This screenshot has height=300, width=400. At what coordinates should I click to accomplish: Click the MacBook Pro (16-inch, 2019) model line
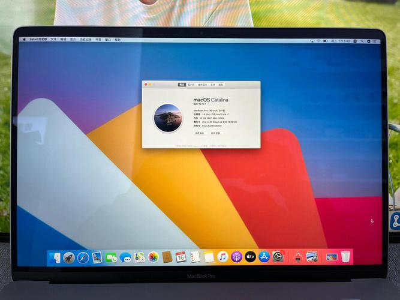[x=209, y=110]
